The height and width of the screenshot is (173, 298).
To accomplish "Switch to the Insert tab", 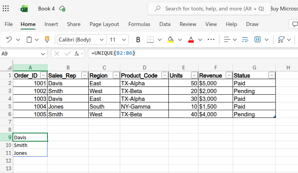I will 51,24.
